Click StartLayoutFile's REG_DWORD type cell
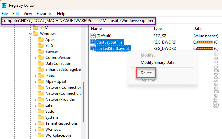The image size is (222, 139). click(165, 42)
